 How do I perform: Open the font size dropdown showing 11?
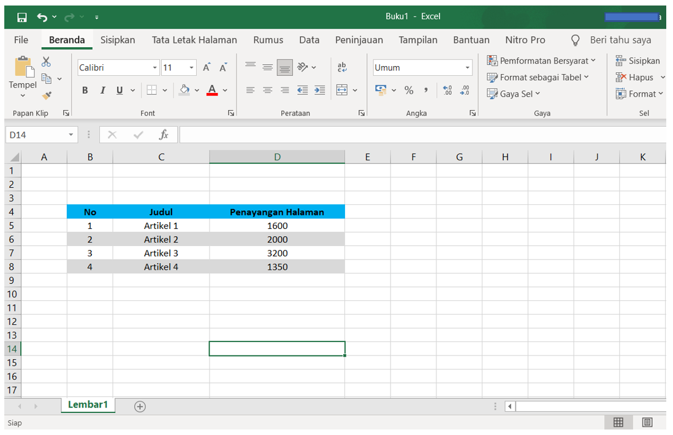tap(191, 67)
